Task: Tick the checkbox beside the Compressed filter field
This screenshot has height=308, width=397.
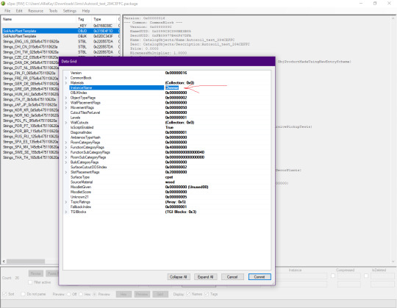Action: [333, 276]
